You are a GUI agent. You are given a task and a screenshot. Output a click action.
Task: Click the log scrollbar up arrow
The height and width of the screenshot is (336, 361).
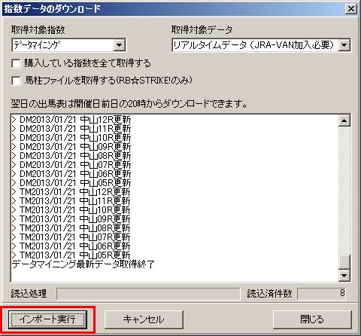[x=344, y=121]
